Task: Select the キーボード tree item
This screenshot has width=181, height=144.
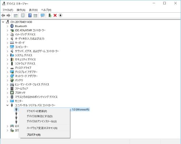Action: 20,43
